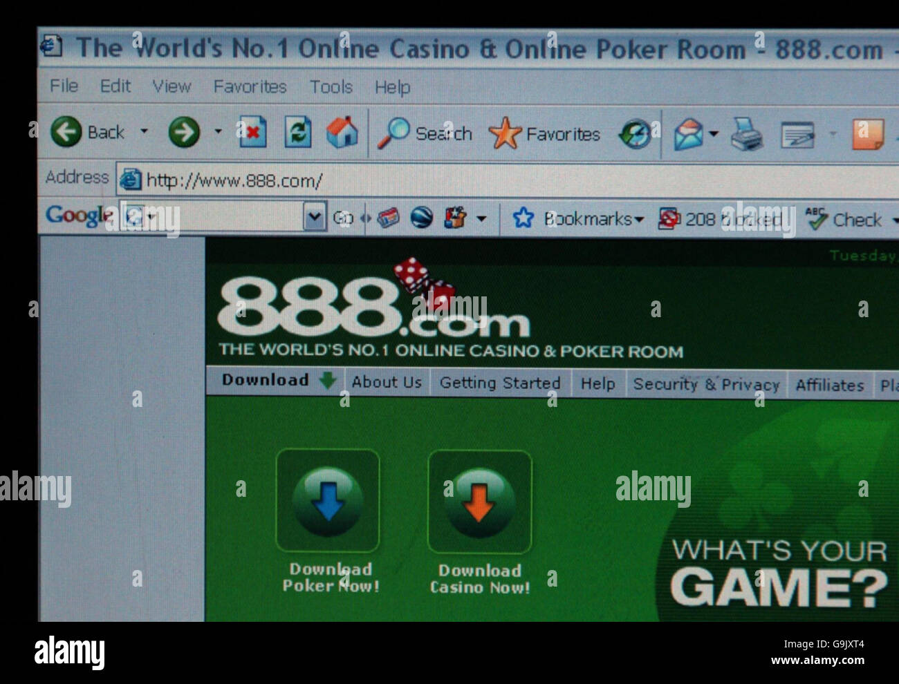The width and height of the screenshot is (899, 684).
Task: Click the Print icon
Action: tap(748, 134)
